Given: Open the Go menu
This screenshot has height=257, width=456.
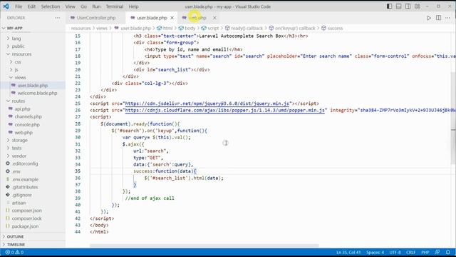Looking at the screenshot, I should point(84,6).
